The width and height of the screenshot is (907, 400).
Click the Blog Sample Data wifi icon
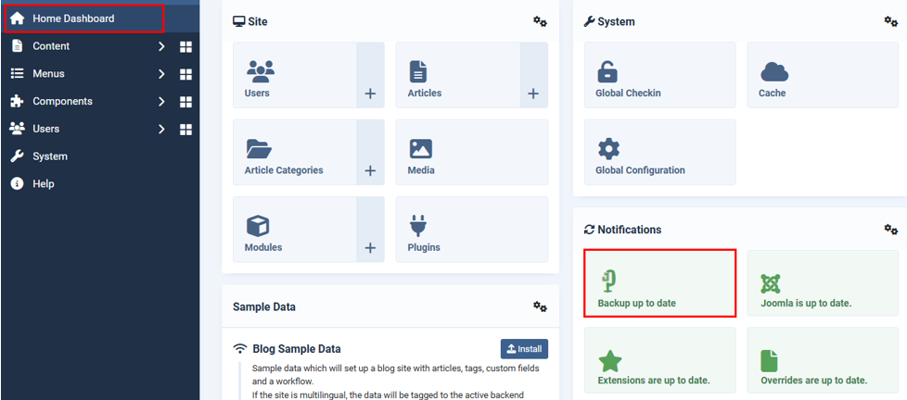click(x=240, y=349)
